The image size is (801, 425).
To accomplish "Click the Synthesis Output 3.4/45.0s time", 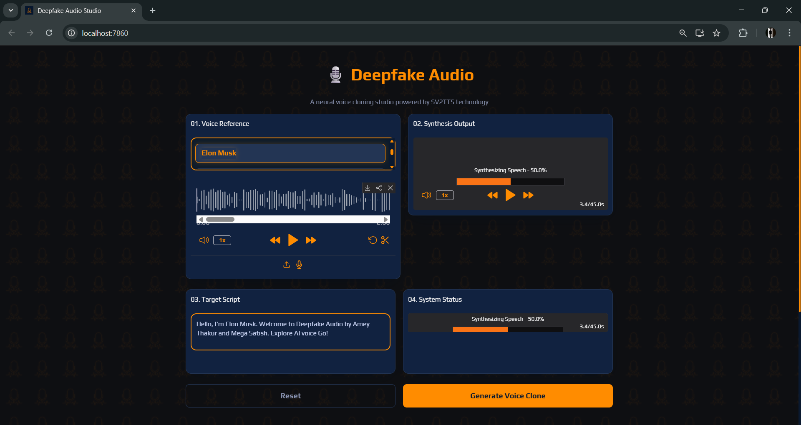I will coord(592,205).
